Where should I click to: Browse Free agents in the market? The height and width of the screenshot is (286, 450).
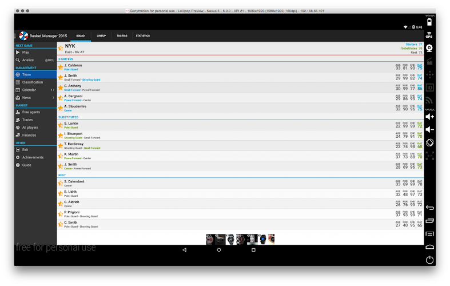35,112
